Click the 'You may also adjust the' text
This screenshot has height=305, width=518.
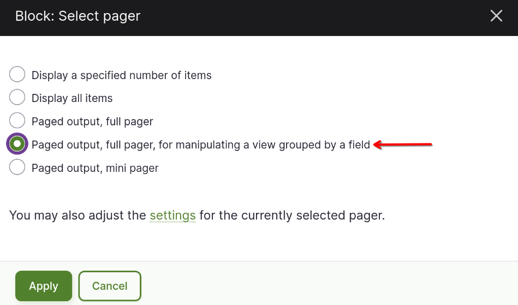coord(78,216)
